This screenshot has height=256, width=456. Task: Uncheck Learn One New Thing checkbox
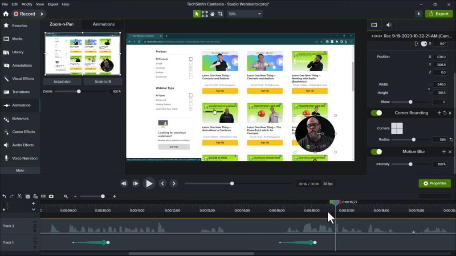pos(191,109)
